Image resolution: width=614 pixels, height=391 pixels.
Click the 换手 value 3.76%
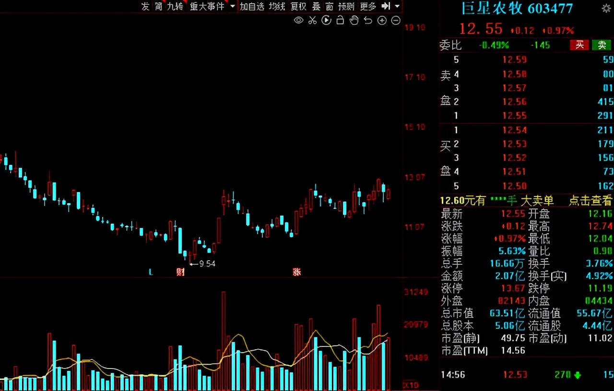click(x=599, y=264)
